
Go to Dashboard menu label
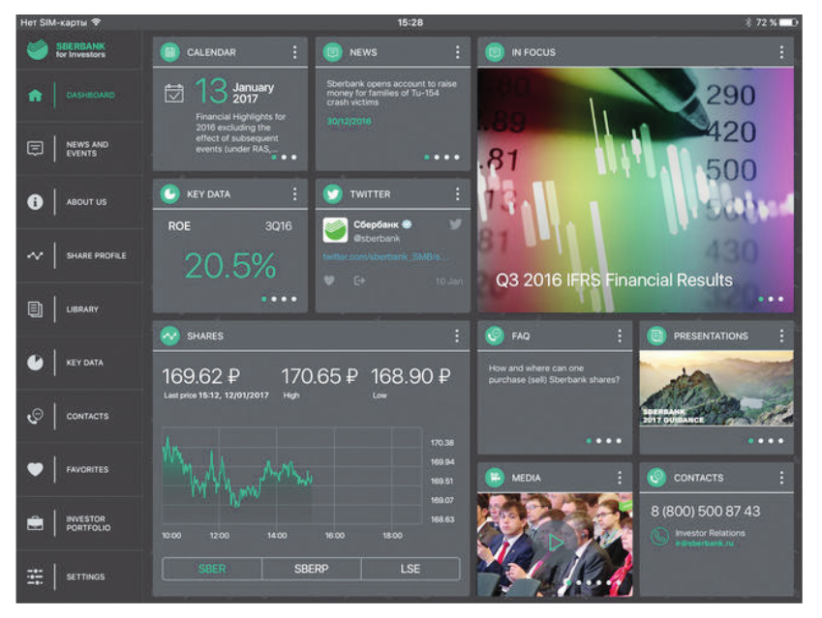(91, 96)
